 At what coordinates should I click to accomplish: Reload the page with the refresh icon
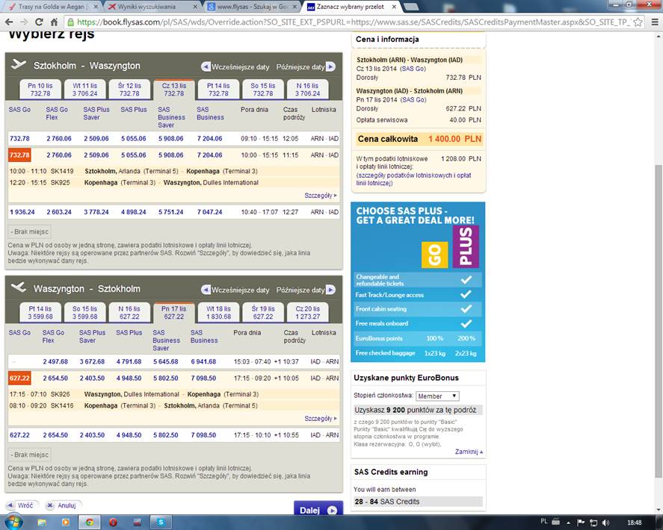[39, 22]
